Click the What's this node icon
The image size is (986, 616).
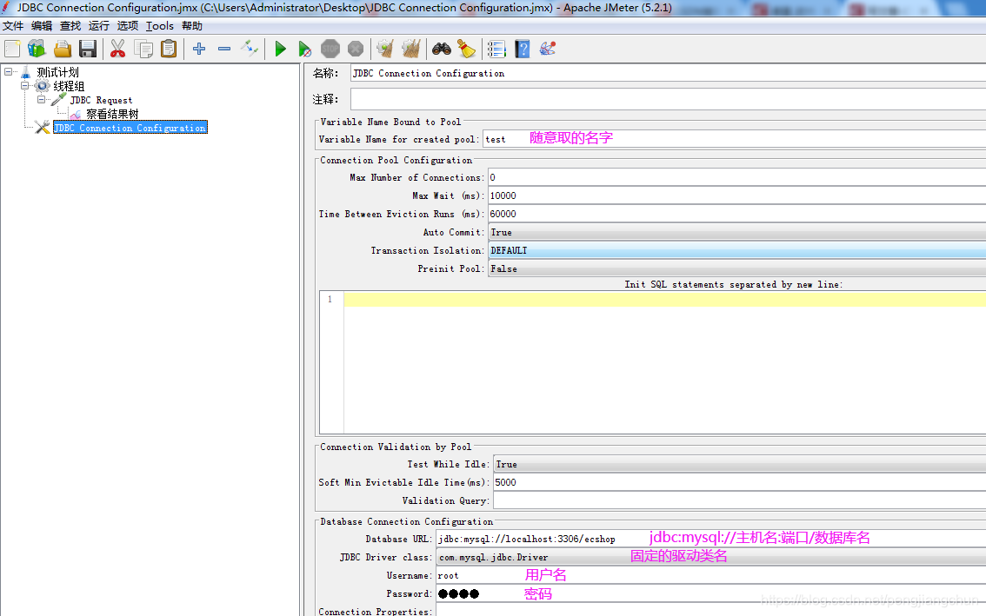pos(547,49)
